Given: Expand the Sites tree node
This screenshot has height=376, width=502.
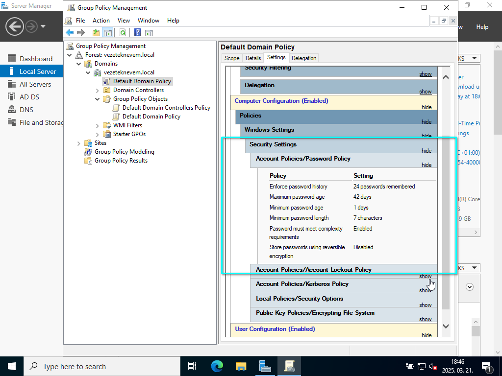Looking at the screenshot, I should pyautogui.click(x=79, y=143).
